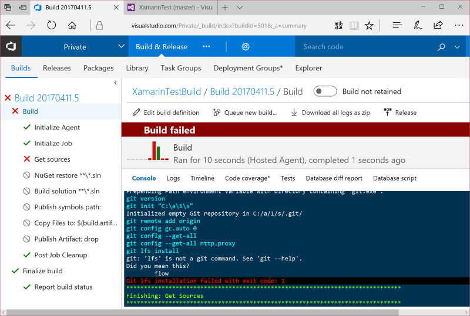Switch to the Timeline tab
Image resolution: width=470 pixels, height=316 pixels.
pyautogui.click(x=202, y=178)
